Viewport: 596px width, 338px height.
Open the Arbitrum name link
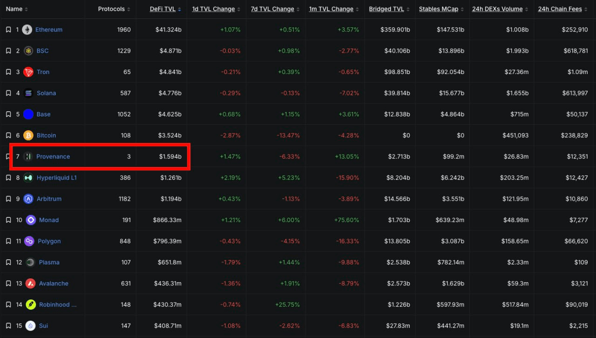point(49,199)
